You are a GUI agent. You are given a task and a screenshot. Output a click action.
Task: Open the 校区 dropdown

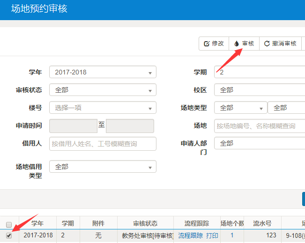[x=259, y=90]
